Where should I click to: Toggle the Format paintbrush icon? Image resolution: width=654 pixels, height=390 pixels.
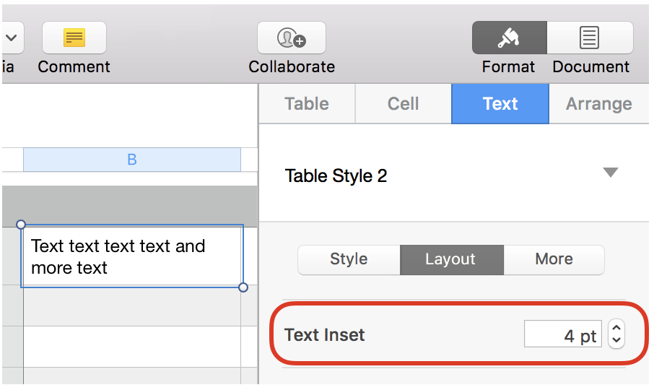[509, 38]
